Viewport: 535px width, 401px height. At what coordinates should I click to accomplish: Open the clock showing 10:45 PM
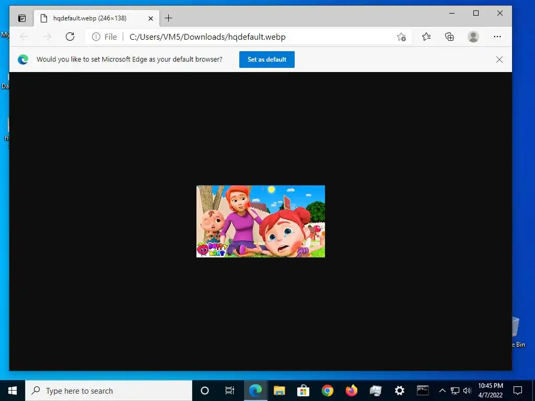(490, 391)
